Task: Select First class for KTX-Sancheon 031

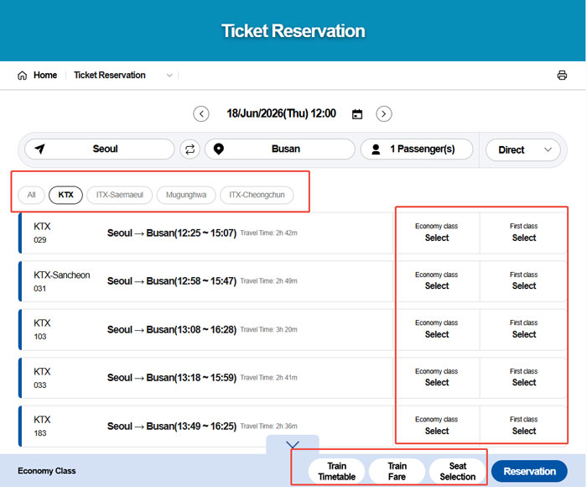Action: click(x=524, y=280)
